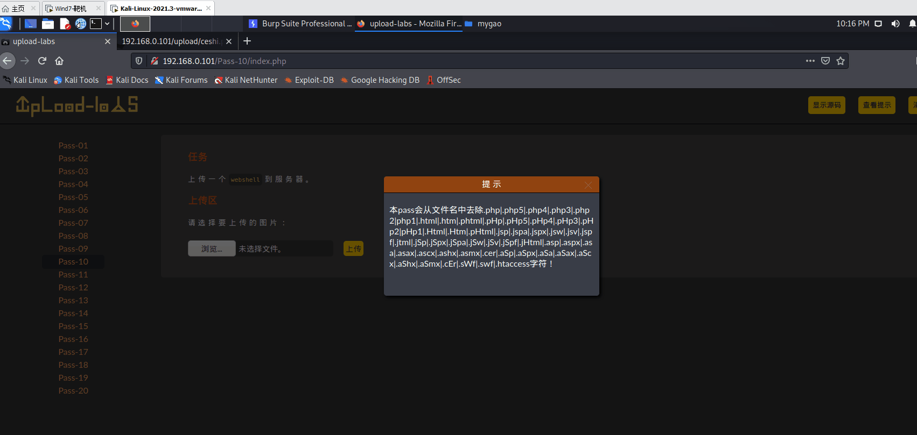Go back to previous page
Image resolution: width=917 pixels, height=435 pixels.
7,61
